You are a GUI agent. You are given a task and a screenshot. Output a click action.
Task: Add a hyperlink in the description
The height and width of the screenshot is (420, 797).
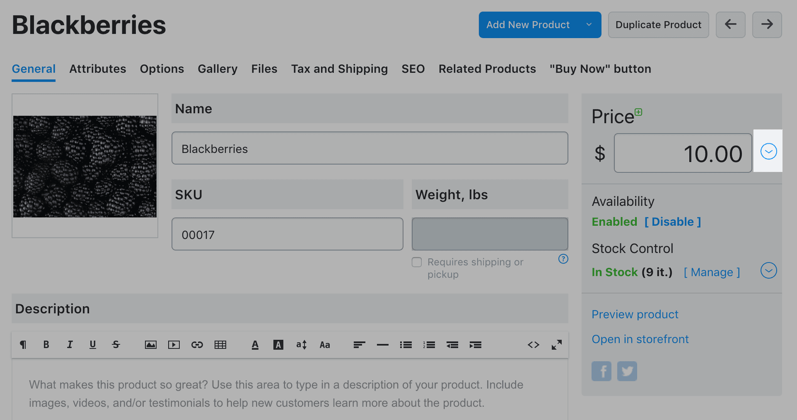197,345
